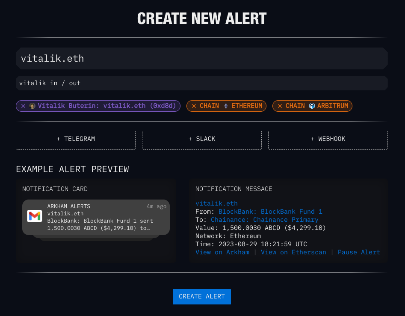Click the Example Alert Preview heading
The width and height of the screenshot is (405, 316).
point(72,169)
